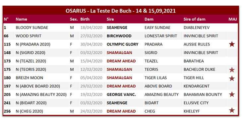
Task: Click the MAJ star for N (PRADARA 2020)
Action: click(232, 44)
